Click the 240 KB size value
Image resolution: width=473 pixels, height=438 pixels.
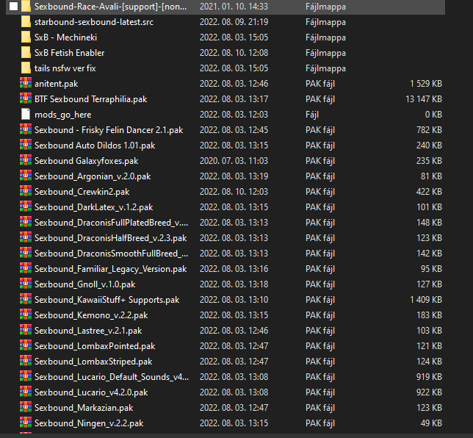[429, 146]
